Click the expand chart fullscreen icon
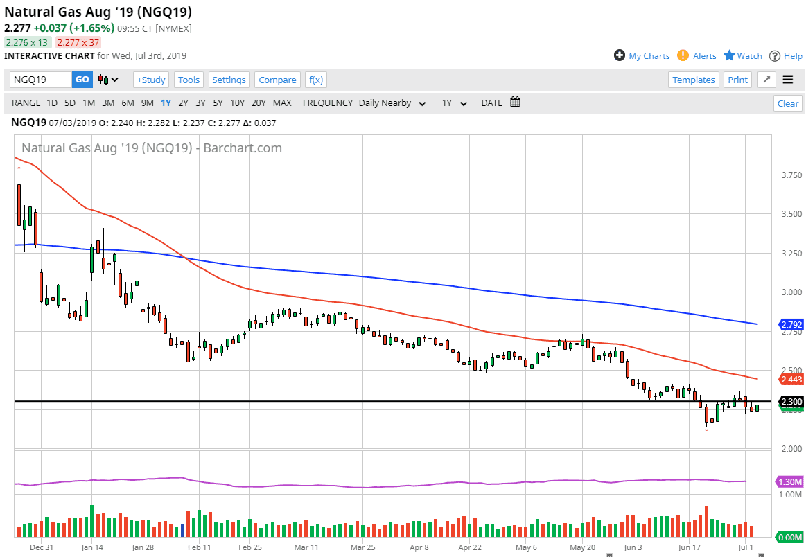 pyautogui.click(x=766, y=80)
